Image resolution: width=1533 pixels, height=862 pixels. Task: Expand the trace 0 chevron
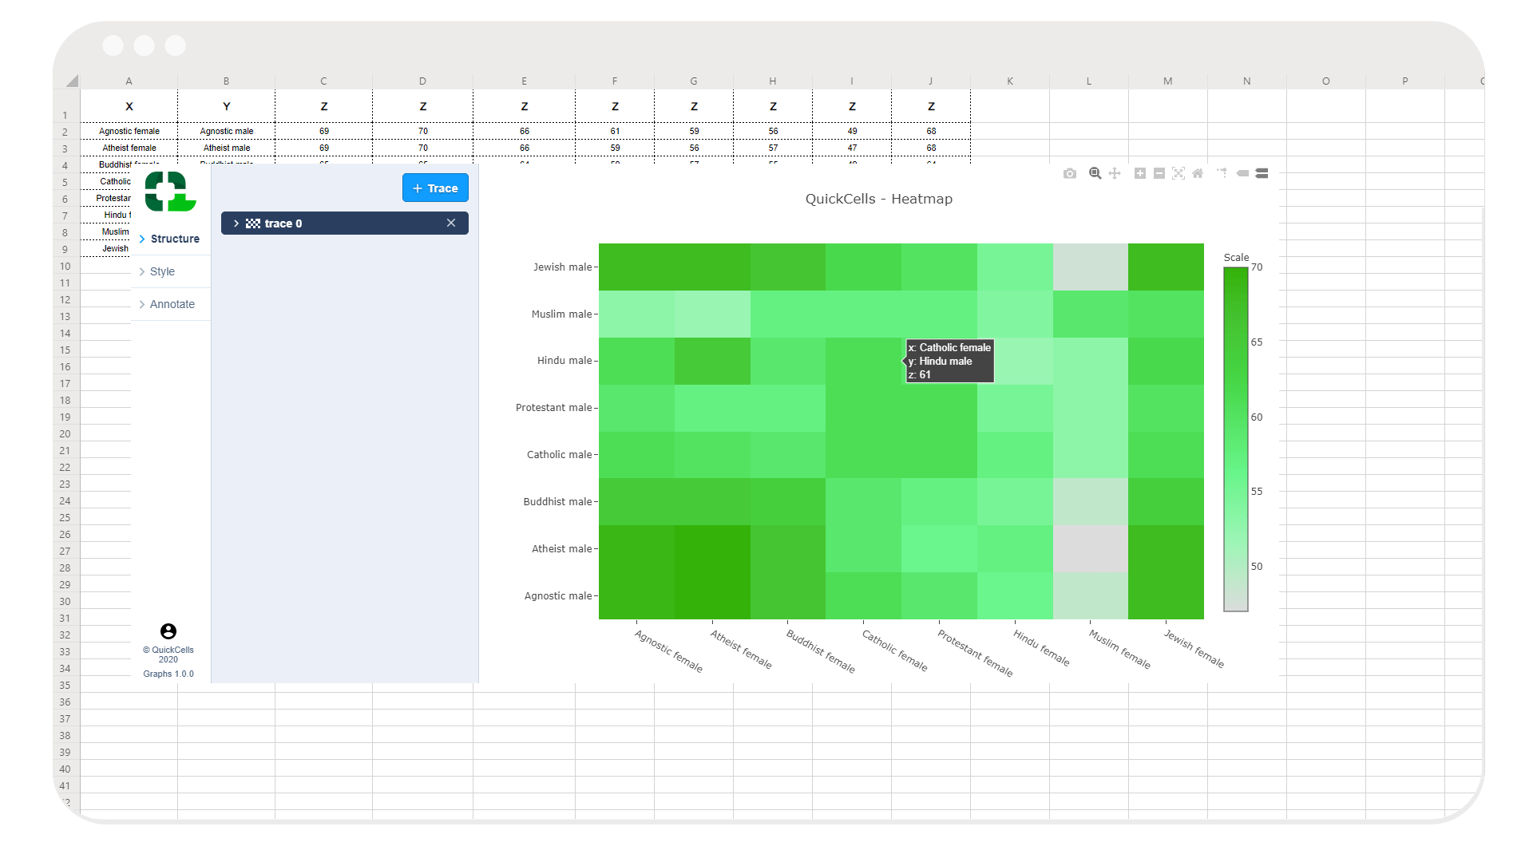tap(236, 223)
